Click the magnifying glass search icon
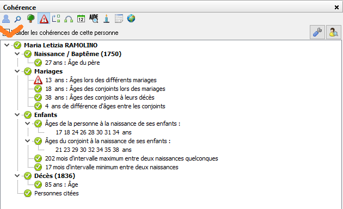343x209 pixels. coord(18,19)
